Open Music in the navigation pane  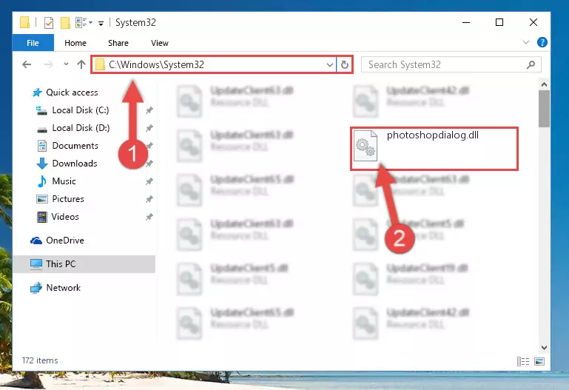click(64, 181)
